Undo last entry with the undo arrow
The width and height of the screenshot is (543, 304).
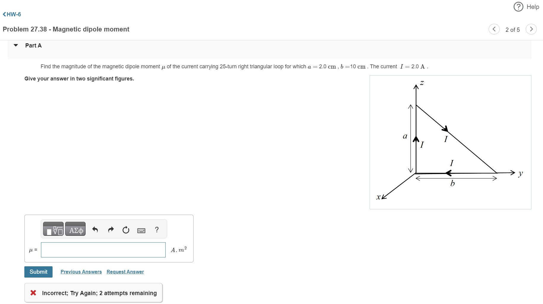(x=95, y=229)
